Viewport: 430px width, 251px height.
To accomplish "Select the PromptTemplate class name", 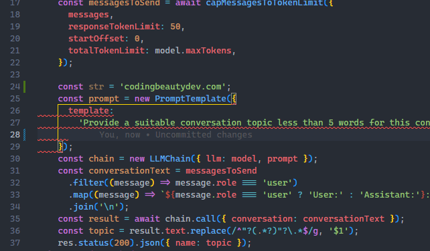I will (x=190, y=99).
